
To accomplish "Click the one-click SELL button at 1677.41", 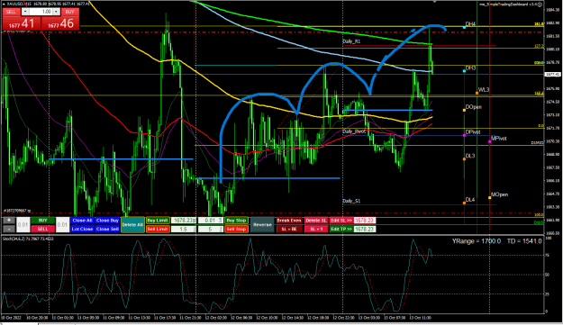I will pos(22,23).
